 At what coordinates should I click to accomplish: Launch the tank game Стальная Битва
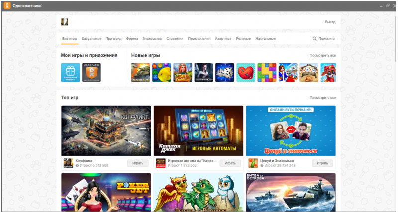pyautogui.click(x=141, y=72)
